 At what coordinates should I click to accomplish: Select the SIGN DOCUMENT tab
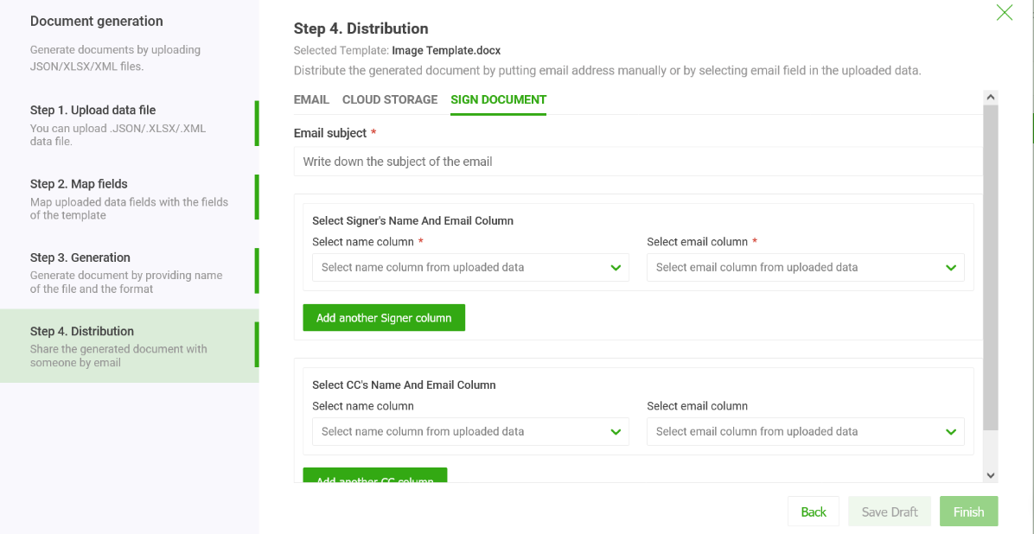498,99
